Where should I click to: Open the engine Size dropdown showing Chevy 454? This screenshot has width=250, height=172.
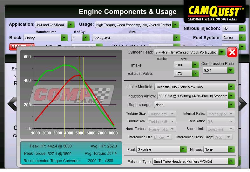(136, 38)
